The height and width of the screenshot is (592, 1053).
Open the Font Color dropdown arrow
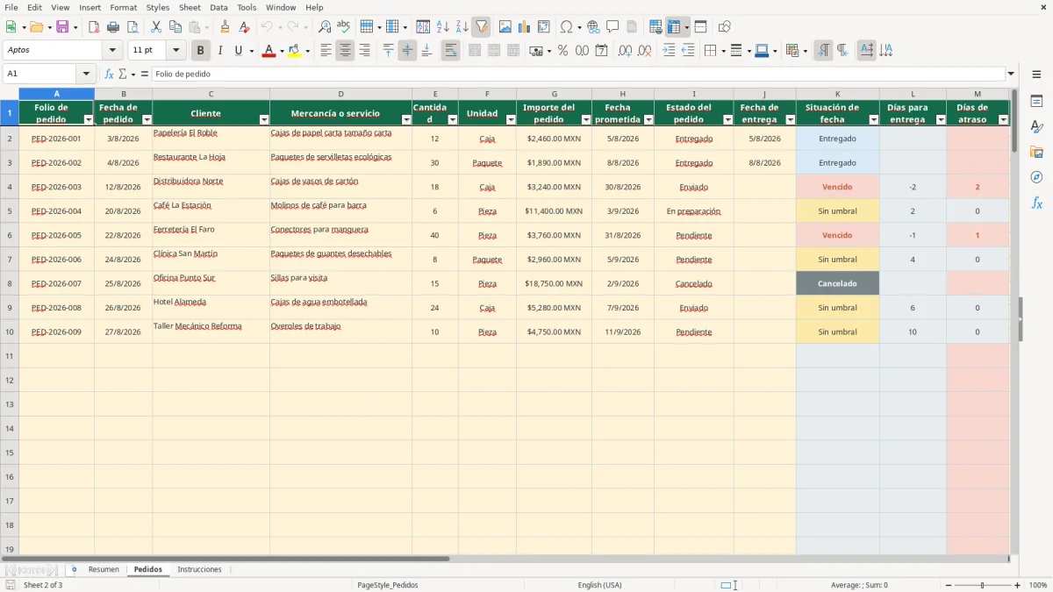coord(281,51)
